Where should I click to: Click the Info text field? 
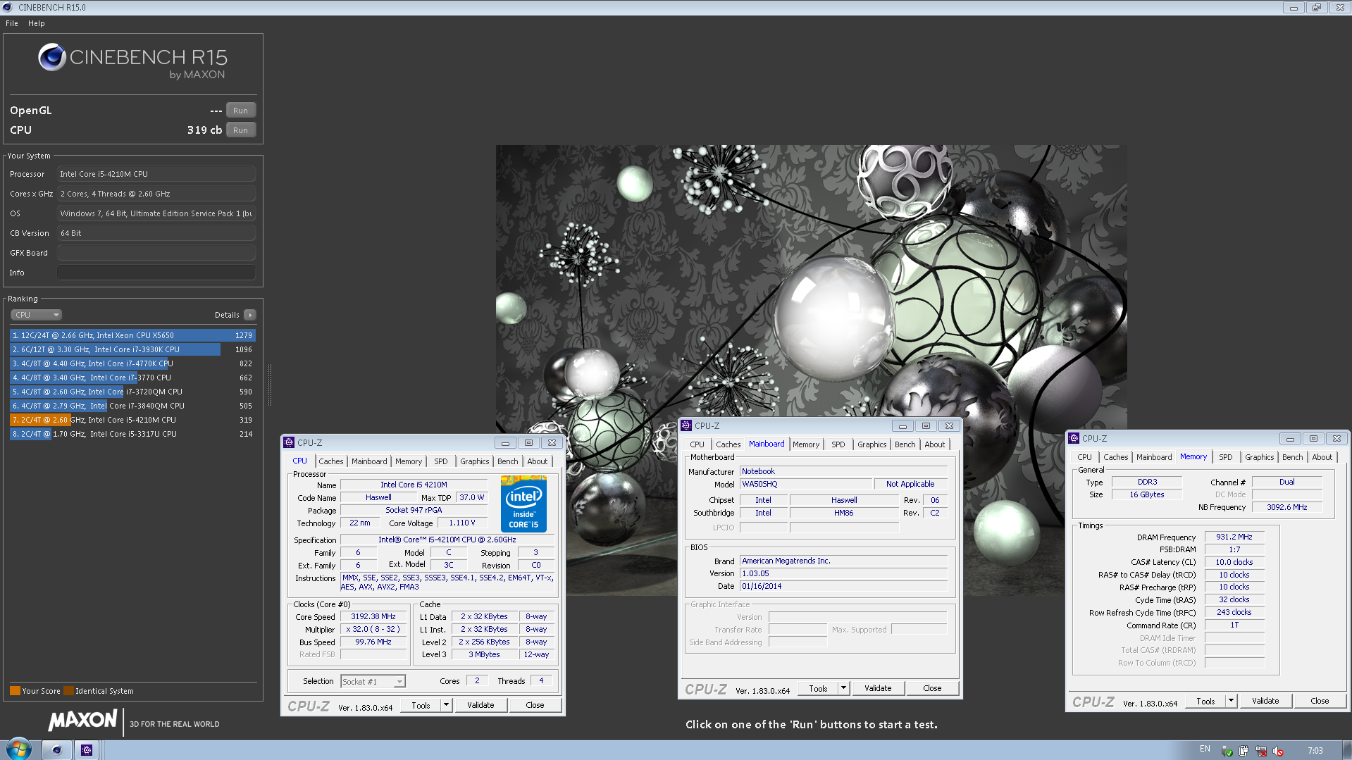point(156,273)
